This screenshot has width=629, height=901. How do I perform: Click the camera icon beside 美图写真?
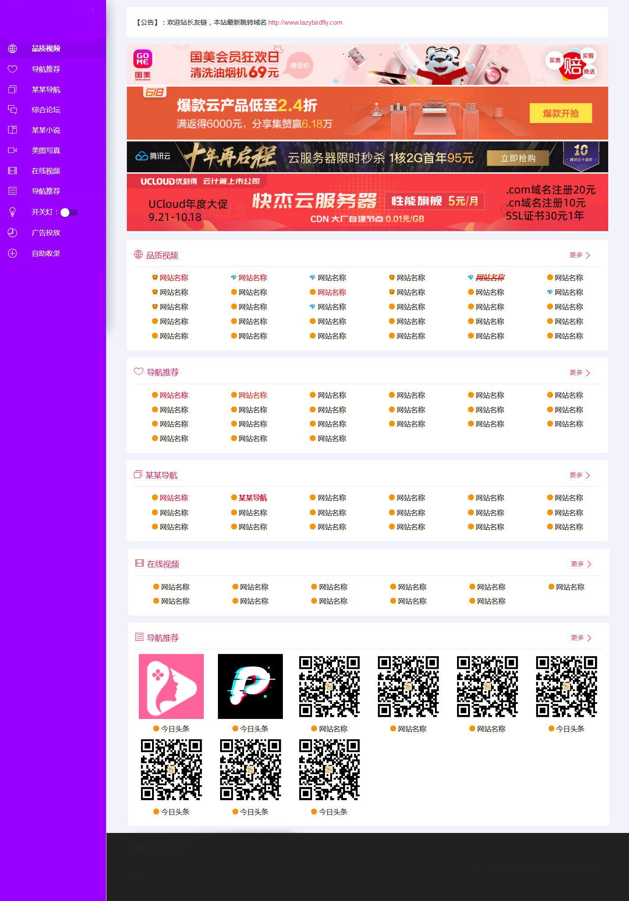12,150
